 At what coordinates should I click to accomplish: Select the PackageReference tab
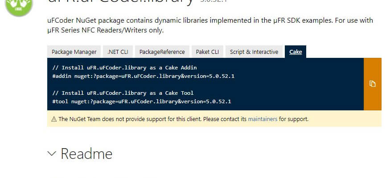[162, 52]
